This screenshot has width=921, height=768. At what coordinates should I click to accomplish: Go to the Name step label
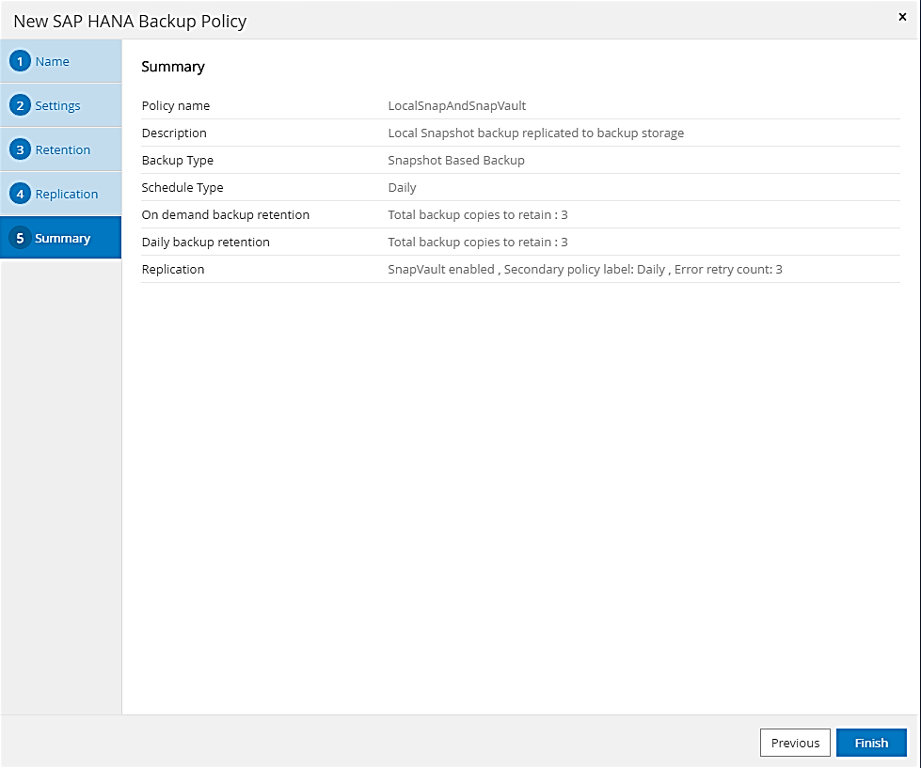[53, 62]
